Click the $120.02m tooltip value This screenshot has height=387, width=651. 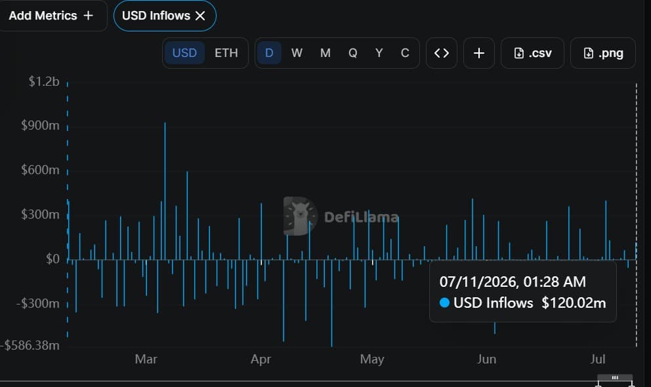[x=574, y=303]
